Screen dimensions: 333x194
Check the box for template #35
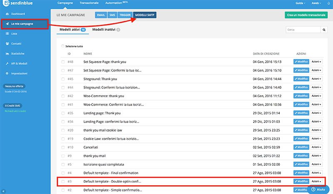coord(63,113)
